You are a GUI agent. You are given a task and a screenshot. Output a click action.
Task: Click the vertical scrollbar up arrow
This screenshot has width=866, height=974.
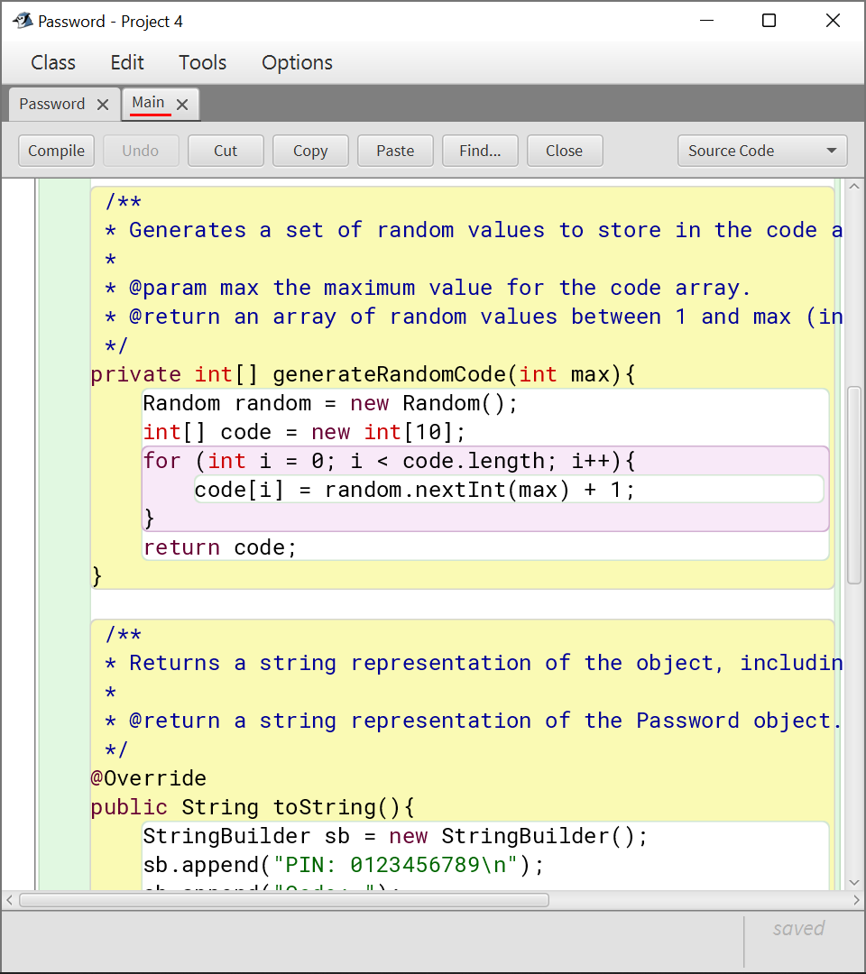(x=854, y=187)
